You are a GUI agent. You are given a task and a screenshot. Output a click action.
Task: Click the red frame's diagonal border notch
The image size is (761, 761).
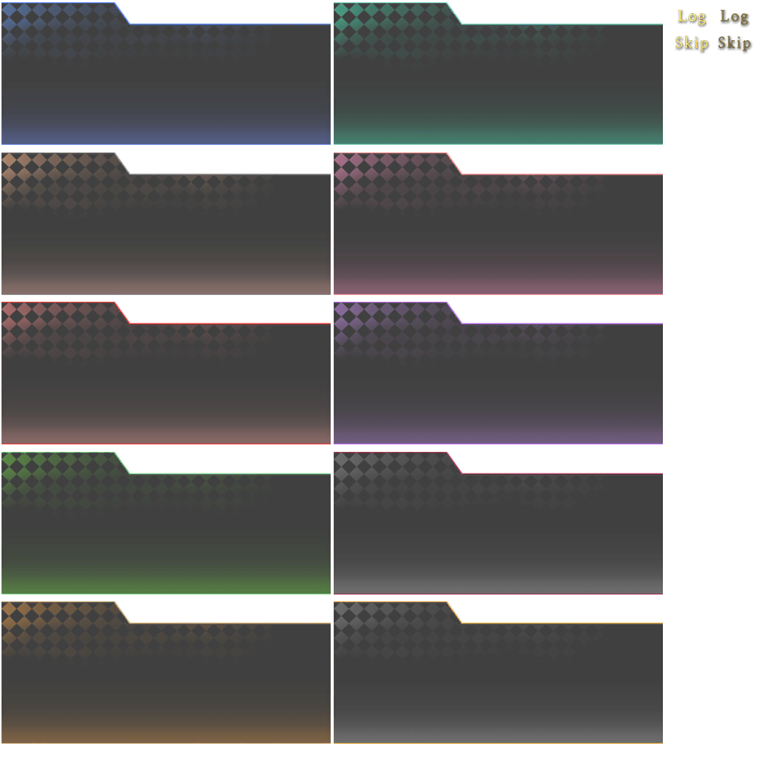click(x=125, y=311)
